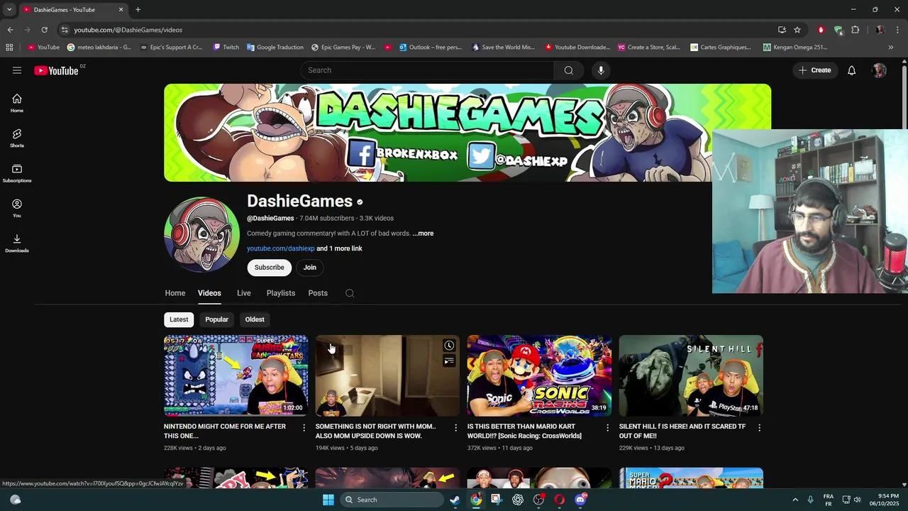Screen dimensions: 908x511
Task: Open Chrome extensions puzzle icon
Action: point(855,30)
